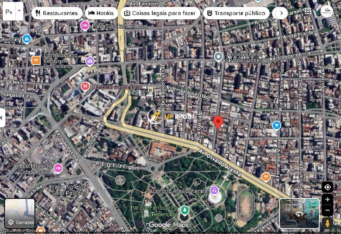Zoom in with the plus button
The height and width of the screenshot is (234, 341).
tap(327, 200)
